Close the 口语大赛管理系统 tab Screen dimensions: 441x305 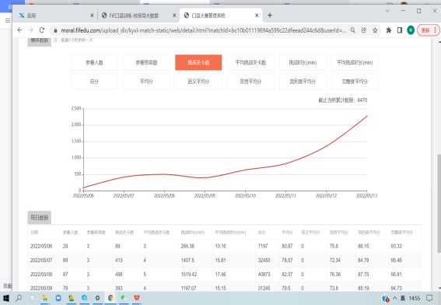click(257, 16)
